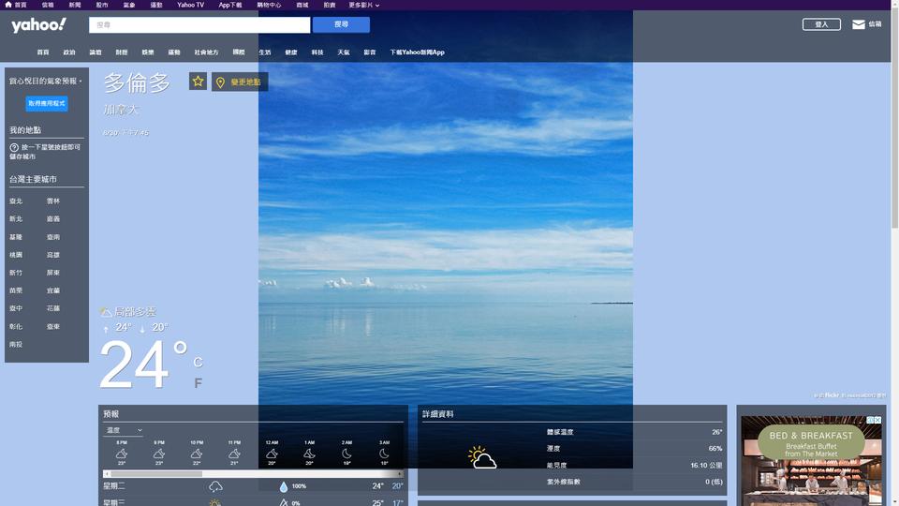Select 高雄 in the Taiwan cities list
The image size is (899, 506).
click(53, 255)
